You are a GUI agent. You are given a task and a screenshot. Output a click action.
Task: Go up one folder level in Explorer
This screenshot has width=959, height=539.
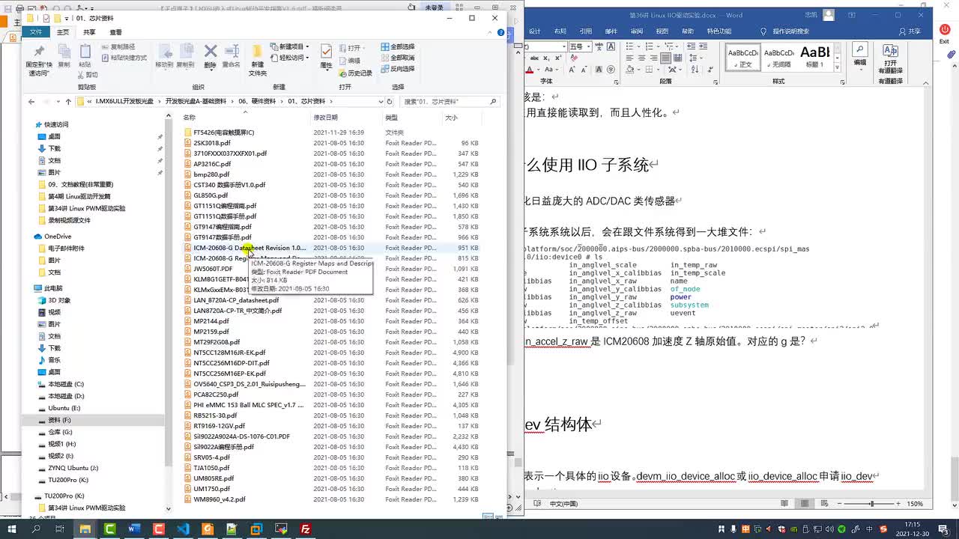coord(68,101)
